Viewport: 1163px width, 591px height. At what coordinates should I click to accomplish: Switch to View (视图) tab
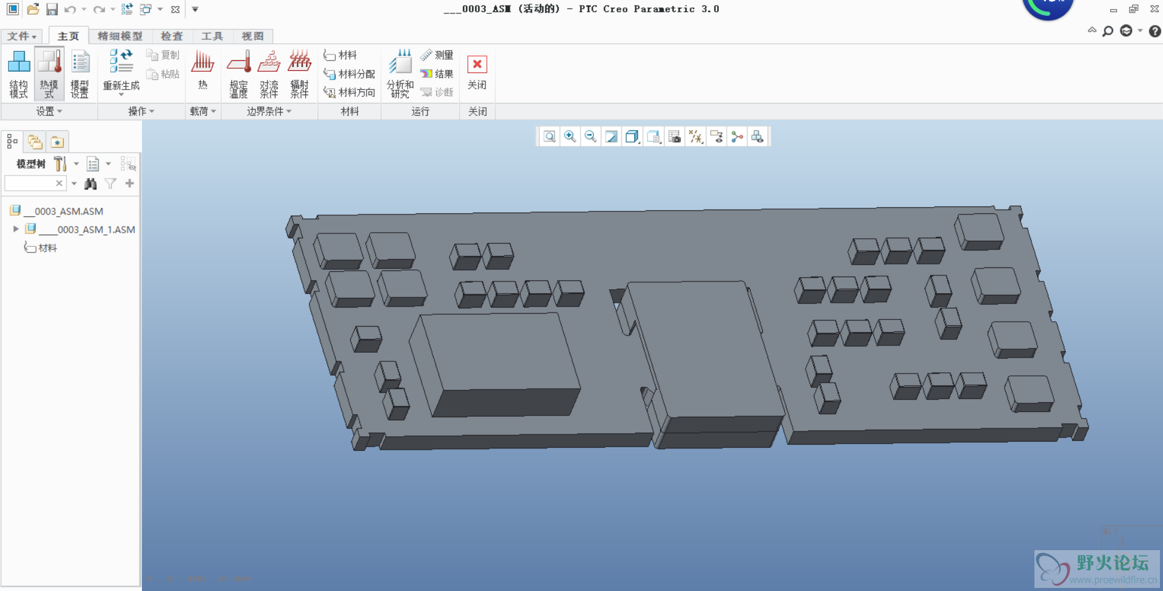253,36
